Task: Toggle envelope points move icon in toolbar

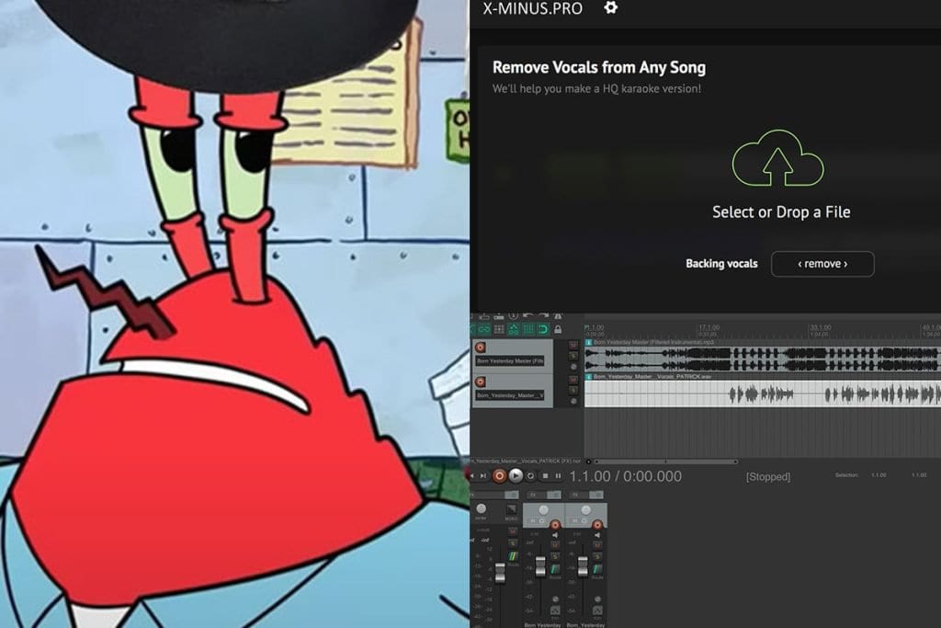Action: (514, 329)
